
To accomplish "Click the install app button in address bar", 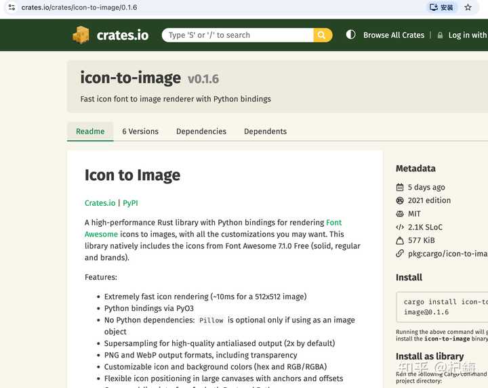I will 443,7.
